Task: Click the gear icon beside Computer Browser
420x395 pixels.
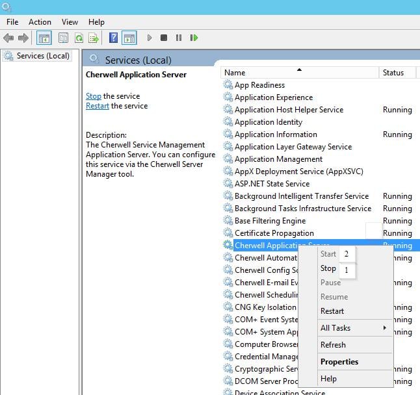Action: click(x=228, y=344)
